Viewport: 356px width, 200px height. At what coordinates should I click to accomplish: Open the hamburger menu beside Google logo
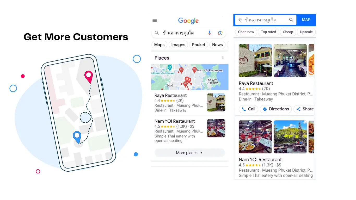[x=155, y=21]
